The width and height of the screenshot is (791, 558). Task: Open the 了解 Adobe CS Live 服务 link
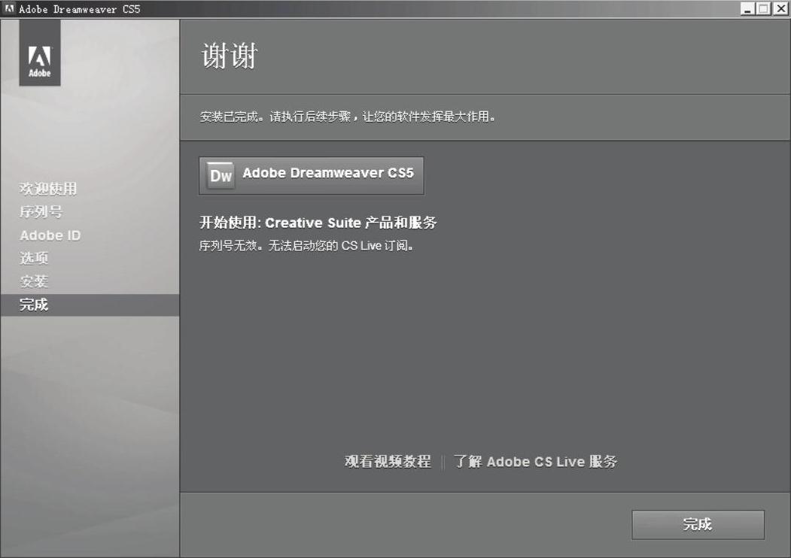535,461
